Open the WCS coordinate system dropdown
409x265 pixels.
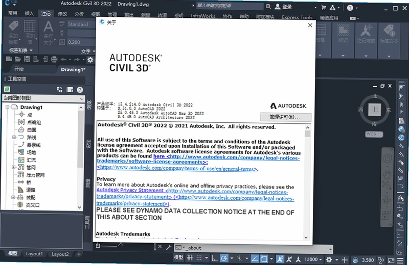pos(374,134)
